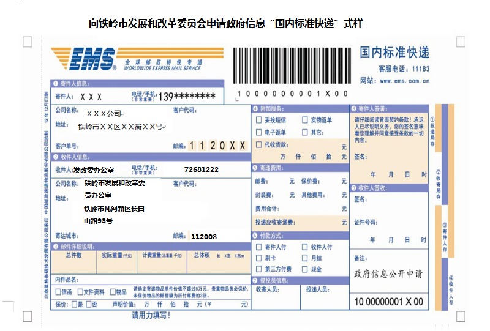Click the EMS logo

click(x=83, y=59)
